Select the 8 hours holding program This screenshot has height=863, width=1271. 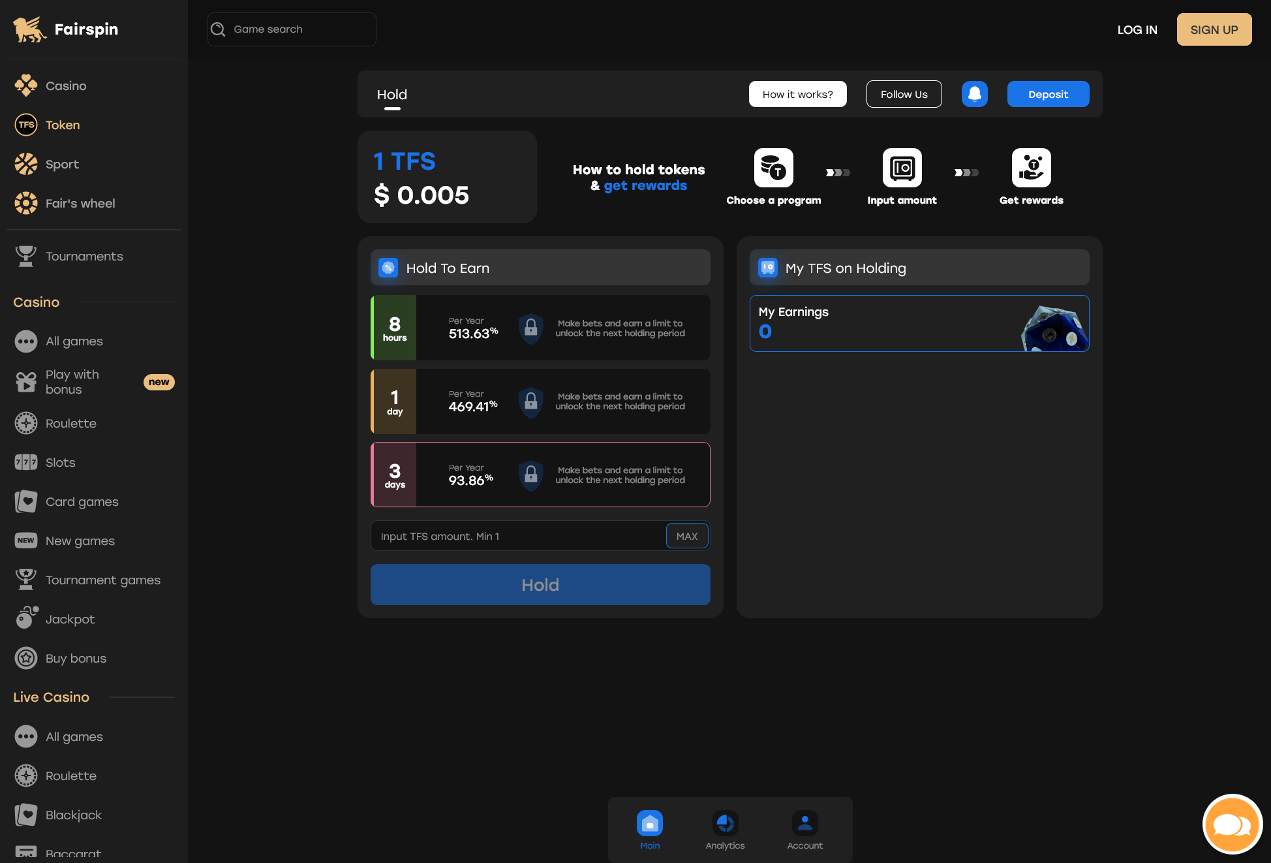point(540,328)
